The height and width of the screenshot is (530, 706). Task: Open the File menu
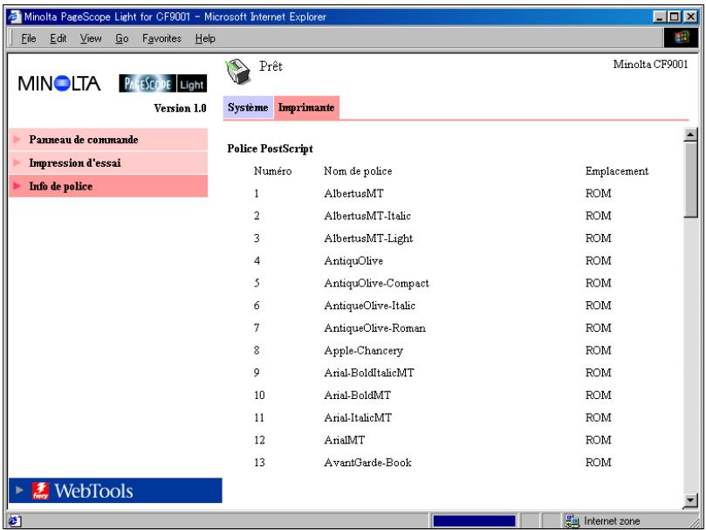pos(29,38)
